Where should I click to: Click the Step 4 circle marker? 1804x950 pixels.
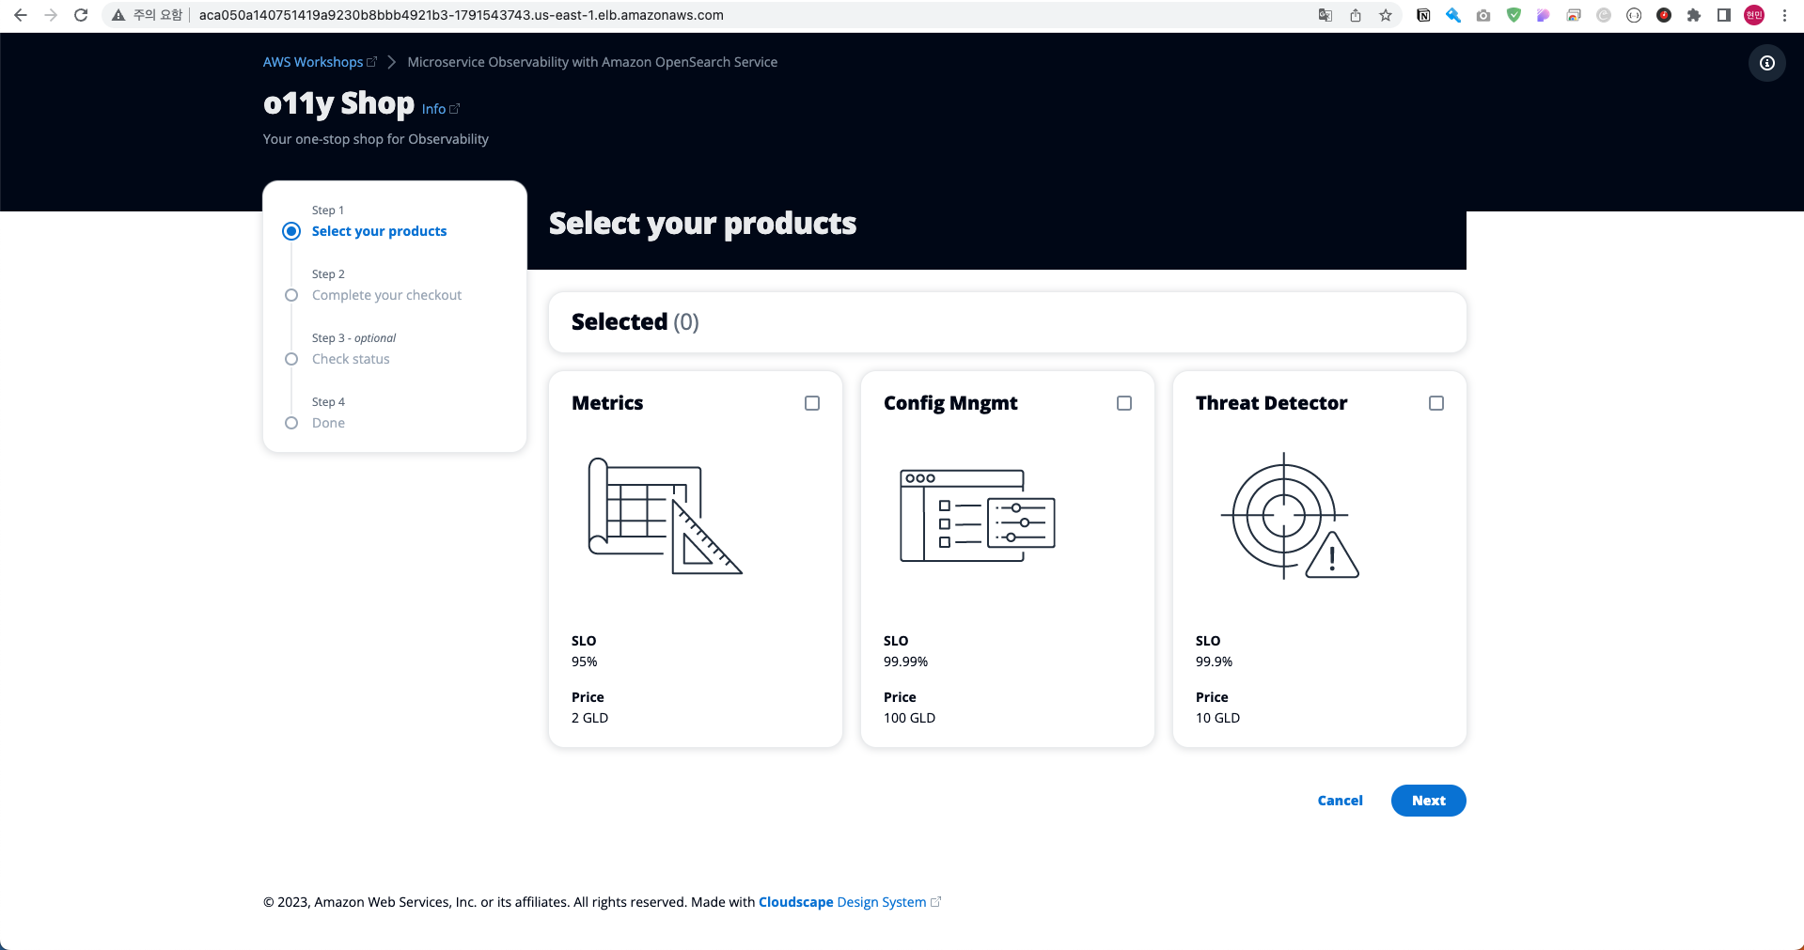(291, 423)
